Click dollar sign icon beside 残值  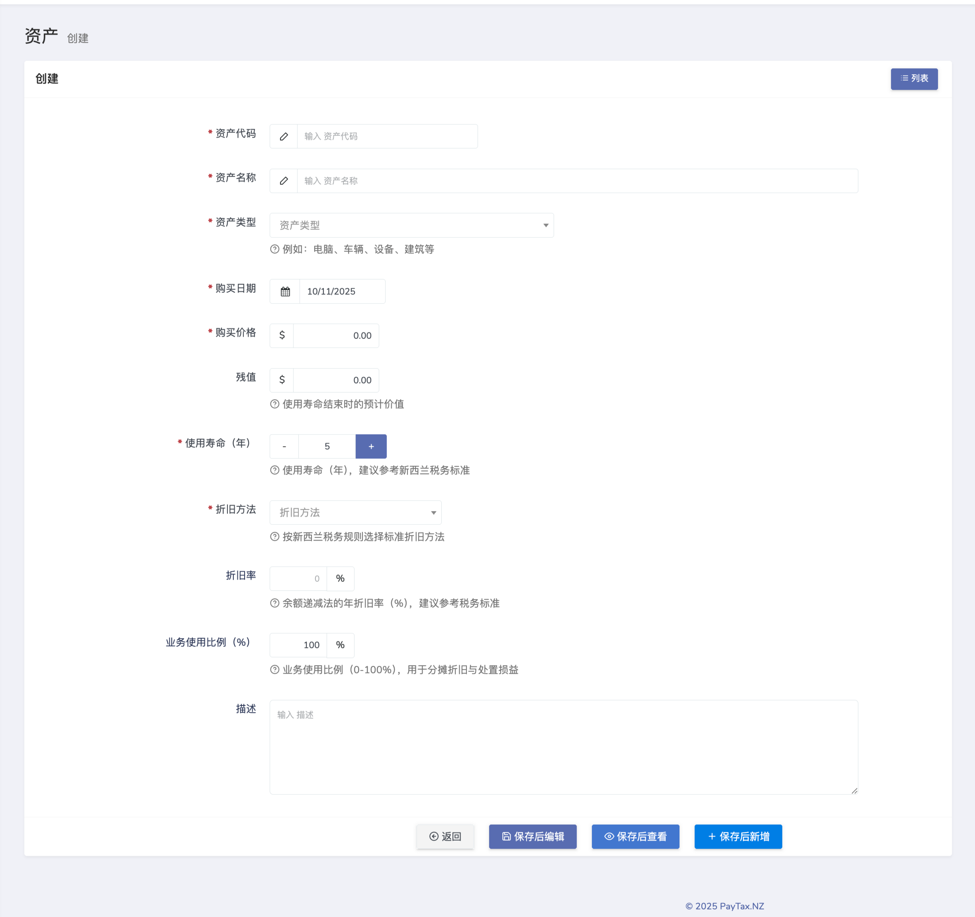click(282, 380)
